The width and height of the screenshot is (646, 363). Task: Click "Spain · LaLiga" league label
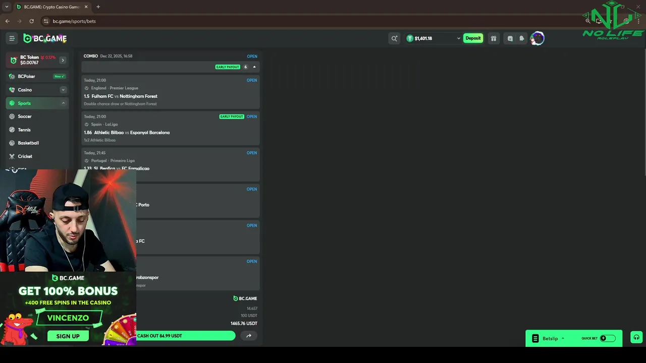104,125
